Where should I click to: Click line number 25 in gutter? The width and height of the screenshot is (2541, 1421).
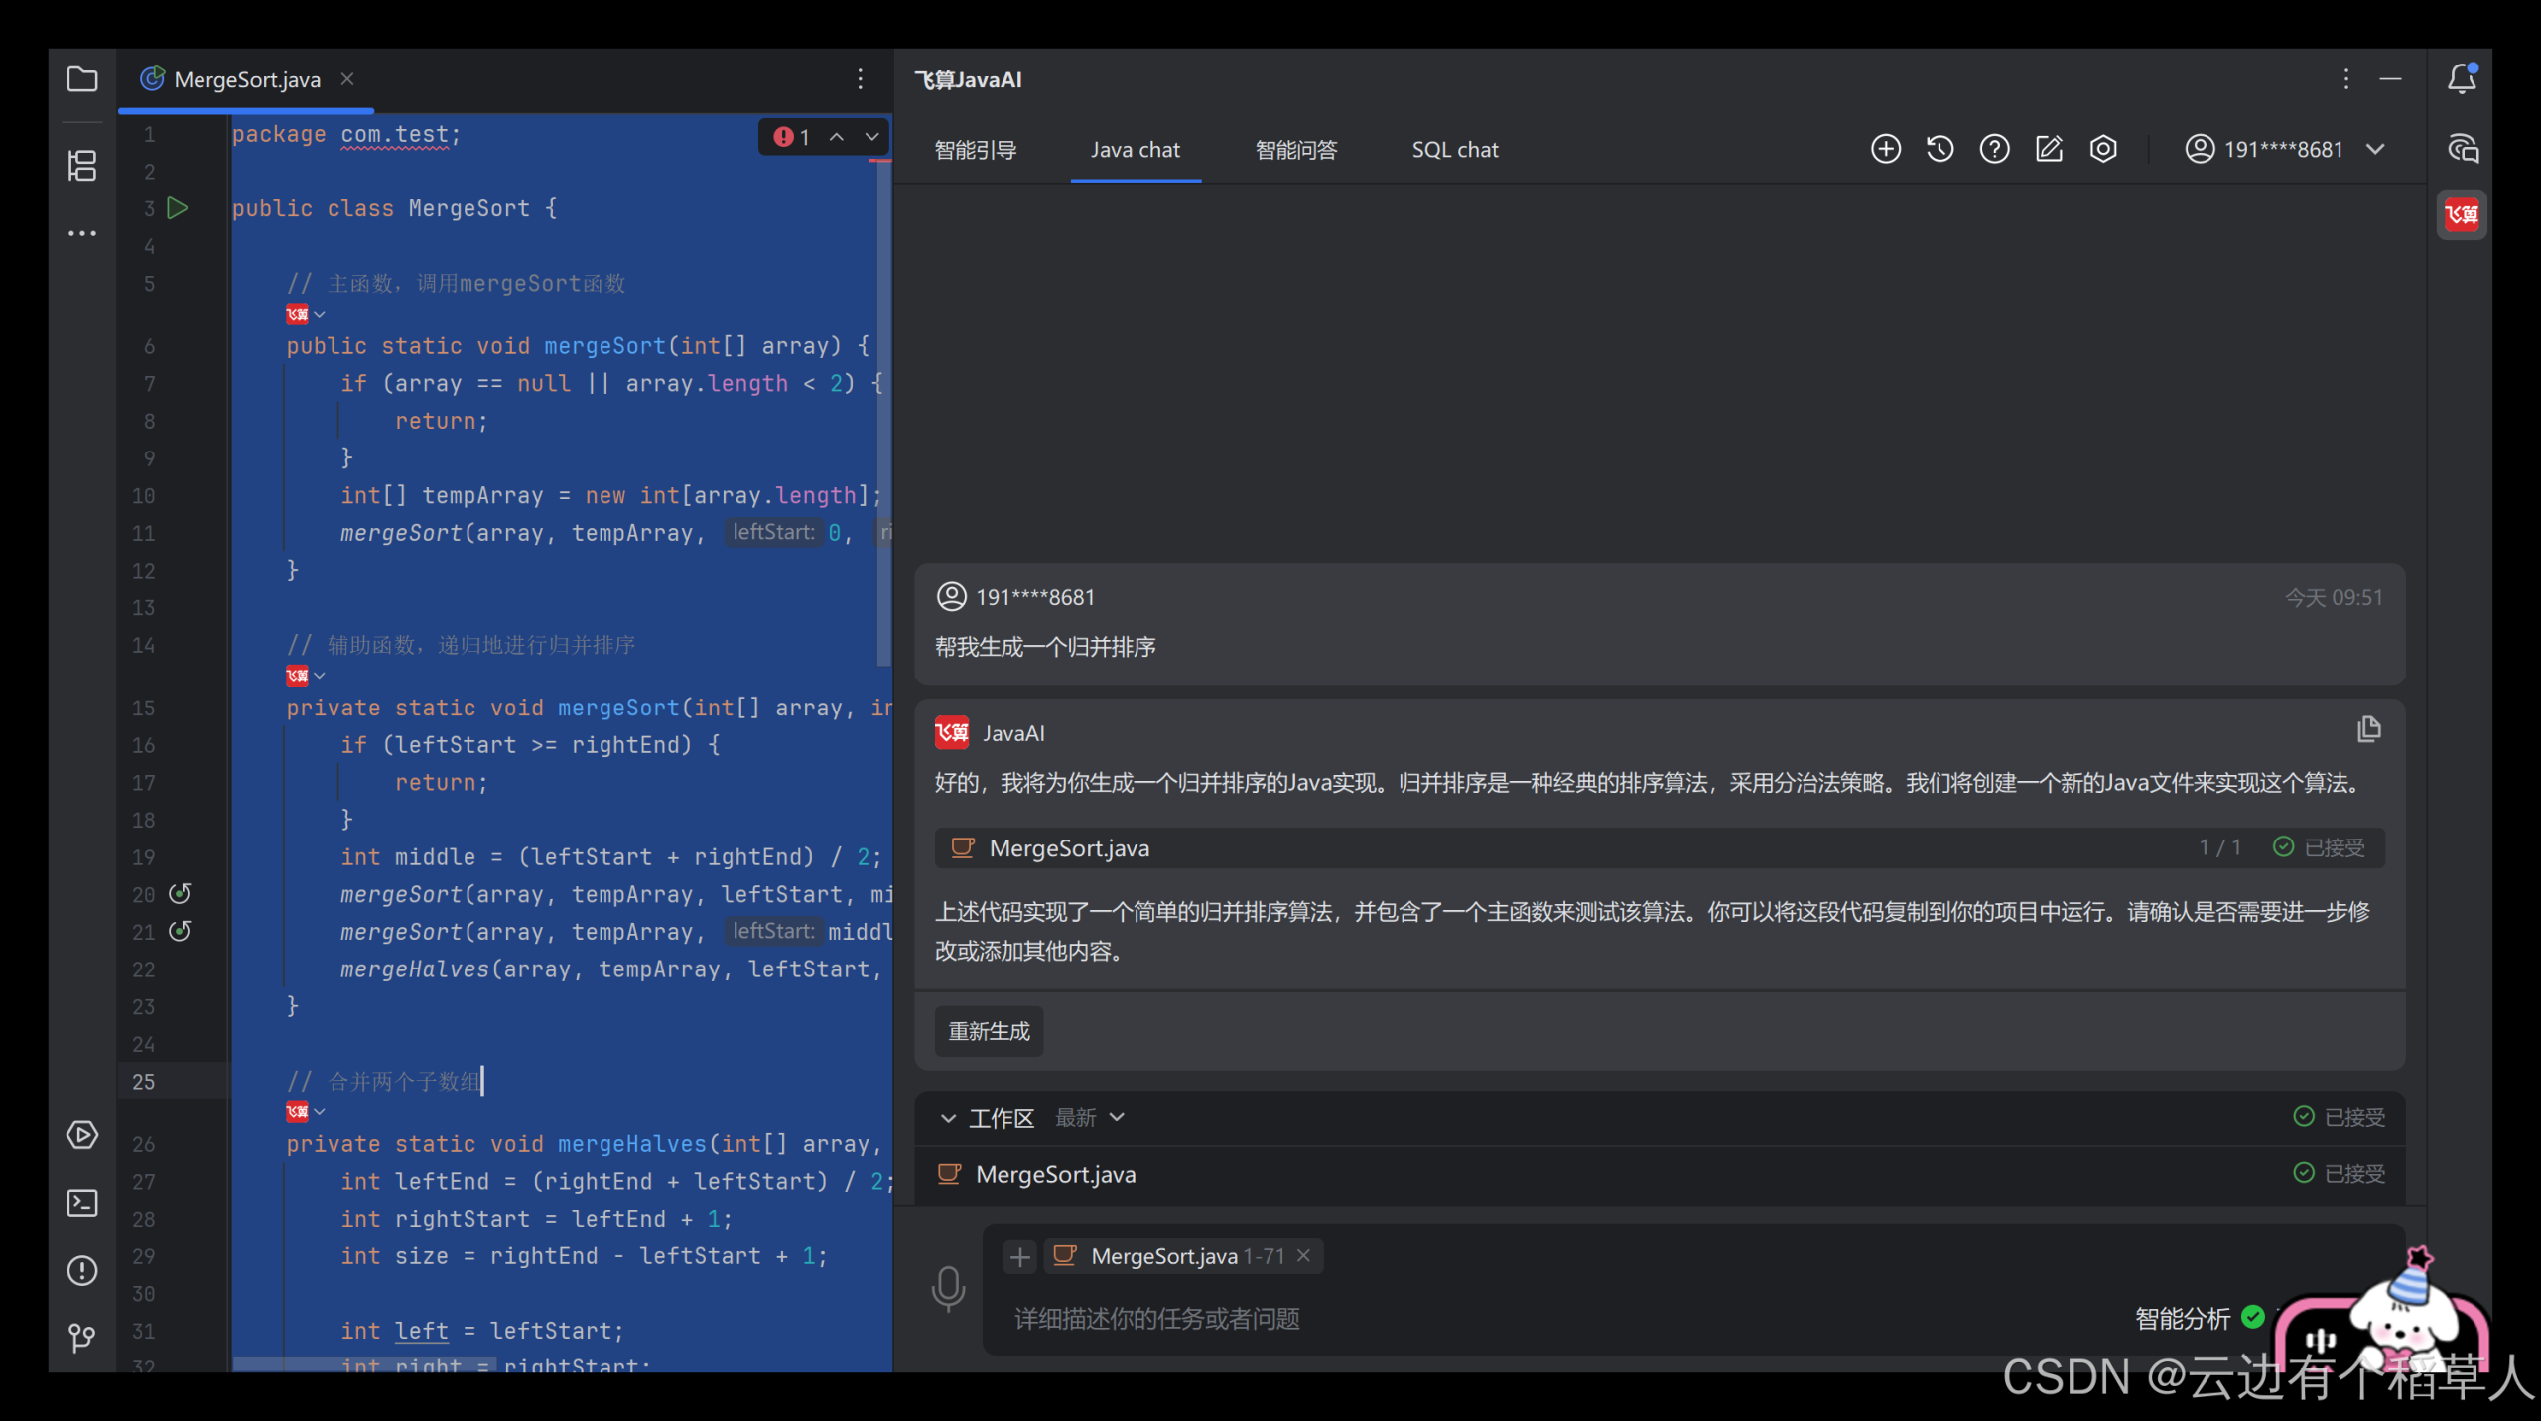pyautogui.click(x=143, y=1082)
